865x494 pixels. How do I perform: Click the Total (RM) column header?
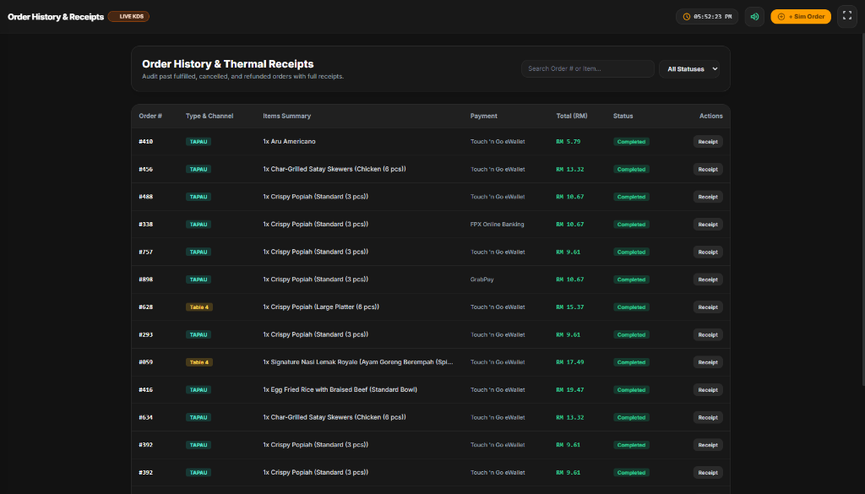572,116
